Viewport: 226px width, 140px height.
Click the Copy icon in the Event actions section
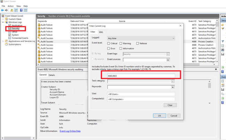click(x=223, y=94)
